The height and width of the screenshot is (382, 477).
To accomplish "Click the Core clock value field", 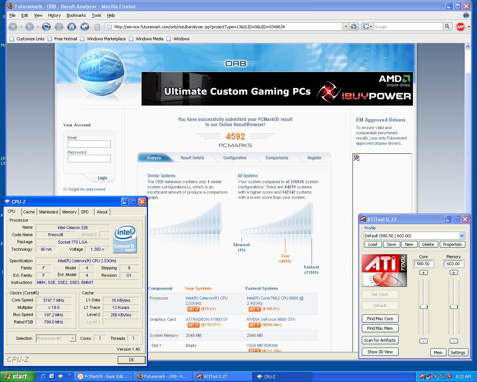I will pyautogui.click(x=423, y=264).
